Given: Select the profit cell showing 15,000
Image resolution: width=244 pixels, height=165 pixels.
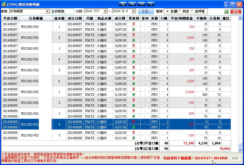Looking at the screenshot, I should [182, 92].
